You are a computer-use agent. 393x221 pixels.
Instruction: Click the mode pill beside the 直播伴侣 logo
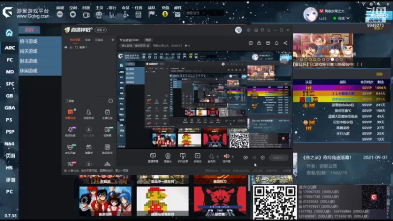click(101, 30)
